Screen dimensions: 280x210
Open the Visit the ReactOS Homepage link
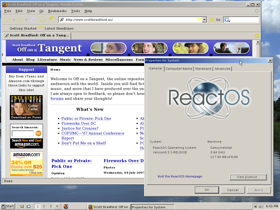[x=180, y=176]
